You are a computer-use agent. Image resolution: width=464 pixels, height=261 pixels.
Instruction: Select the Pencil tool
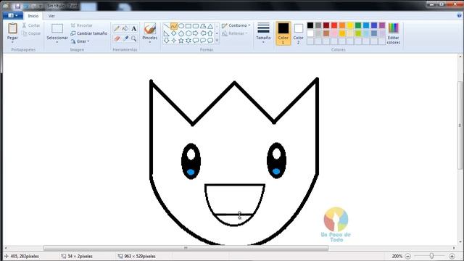(x=117, y=28)
